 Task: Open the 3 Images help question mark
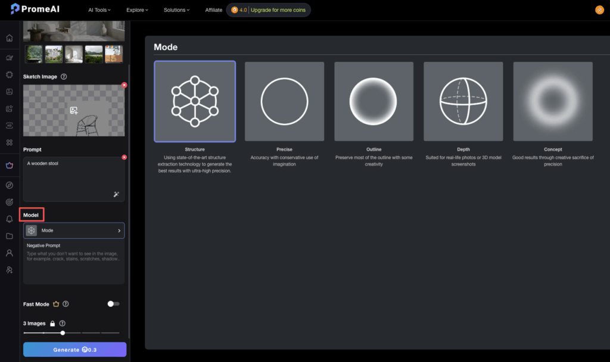click(x=62, y=323)
